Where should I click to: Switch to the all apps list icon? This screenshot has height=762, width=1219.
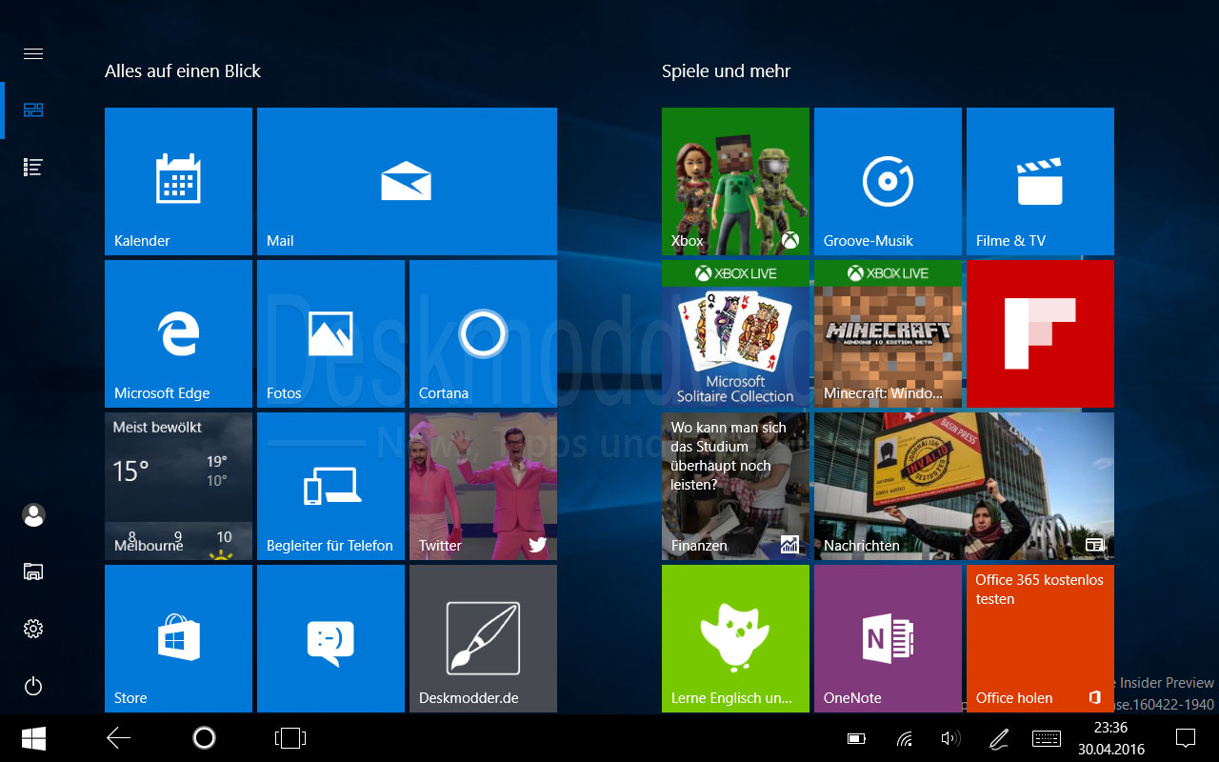[x=33, y=167]
